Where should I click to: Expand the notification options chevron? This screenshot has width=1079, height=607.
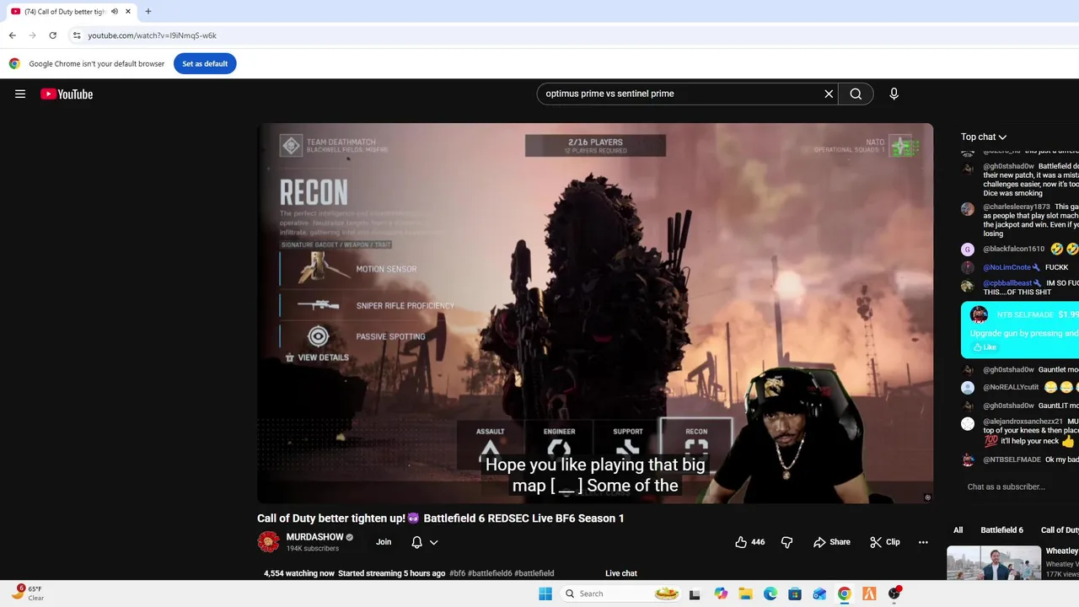pyautogui.click(x=433, y=542)
